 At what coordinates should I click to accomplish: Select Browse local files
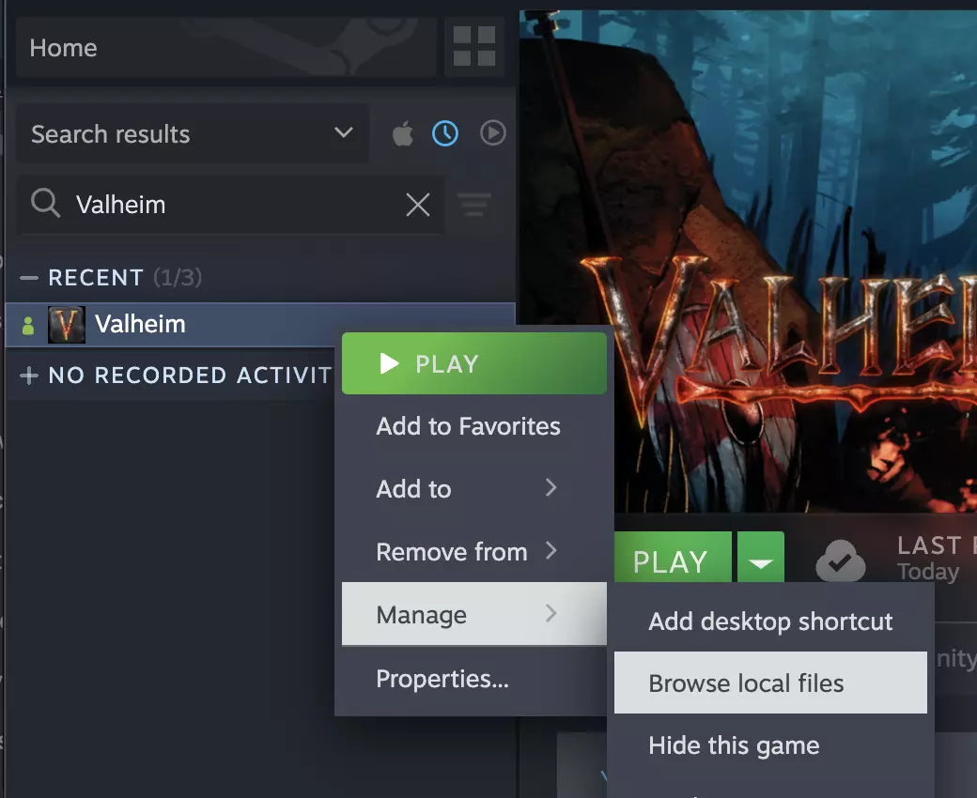coord(770,683)
